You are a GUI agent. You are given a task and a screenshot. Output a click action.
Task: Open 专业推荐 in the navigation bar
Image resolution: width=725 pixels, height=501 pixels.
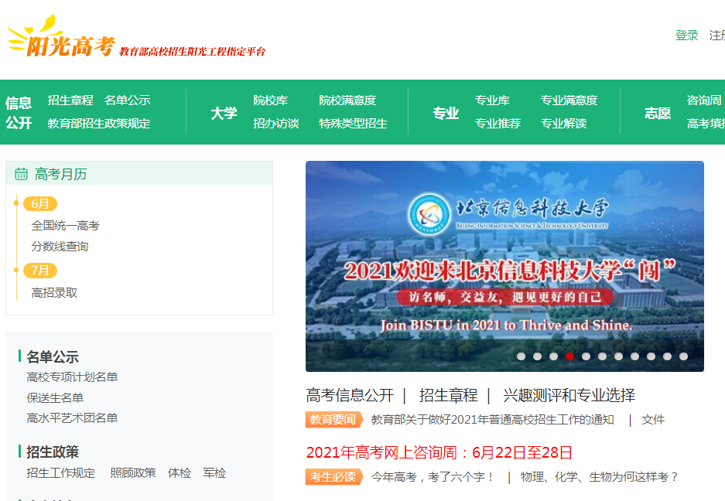498,124
